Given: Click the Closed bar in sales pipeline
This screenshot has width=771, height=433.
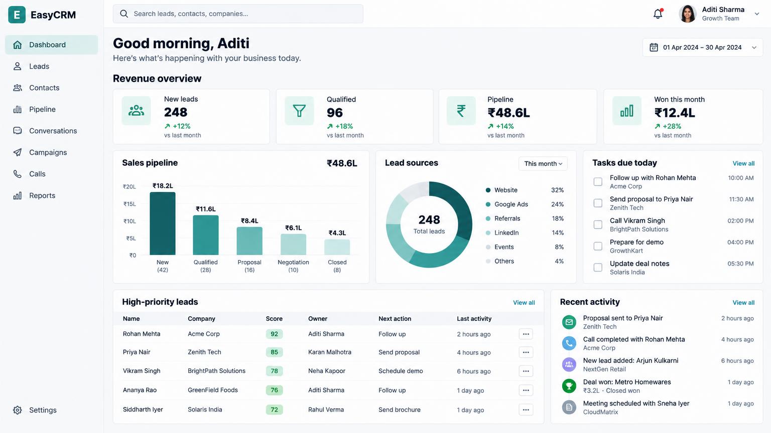Looking at the screenshot, I should (337, 247).
